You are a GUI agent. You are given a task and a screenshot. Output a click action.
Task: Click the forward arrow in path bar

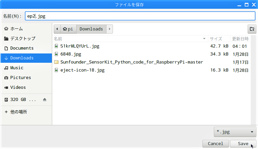tap(110, 29)
